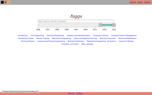Click the 2004 year label
Screen dimensions: 152x95
85,30
